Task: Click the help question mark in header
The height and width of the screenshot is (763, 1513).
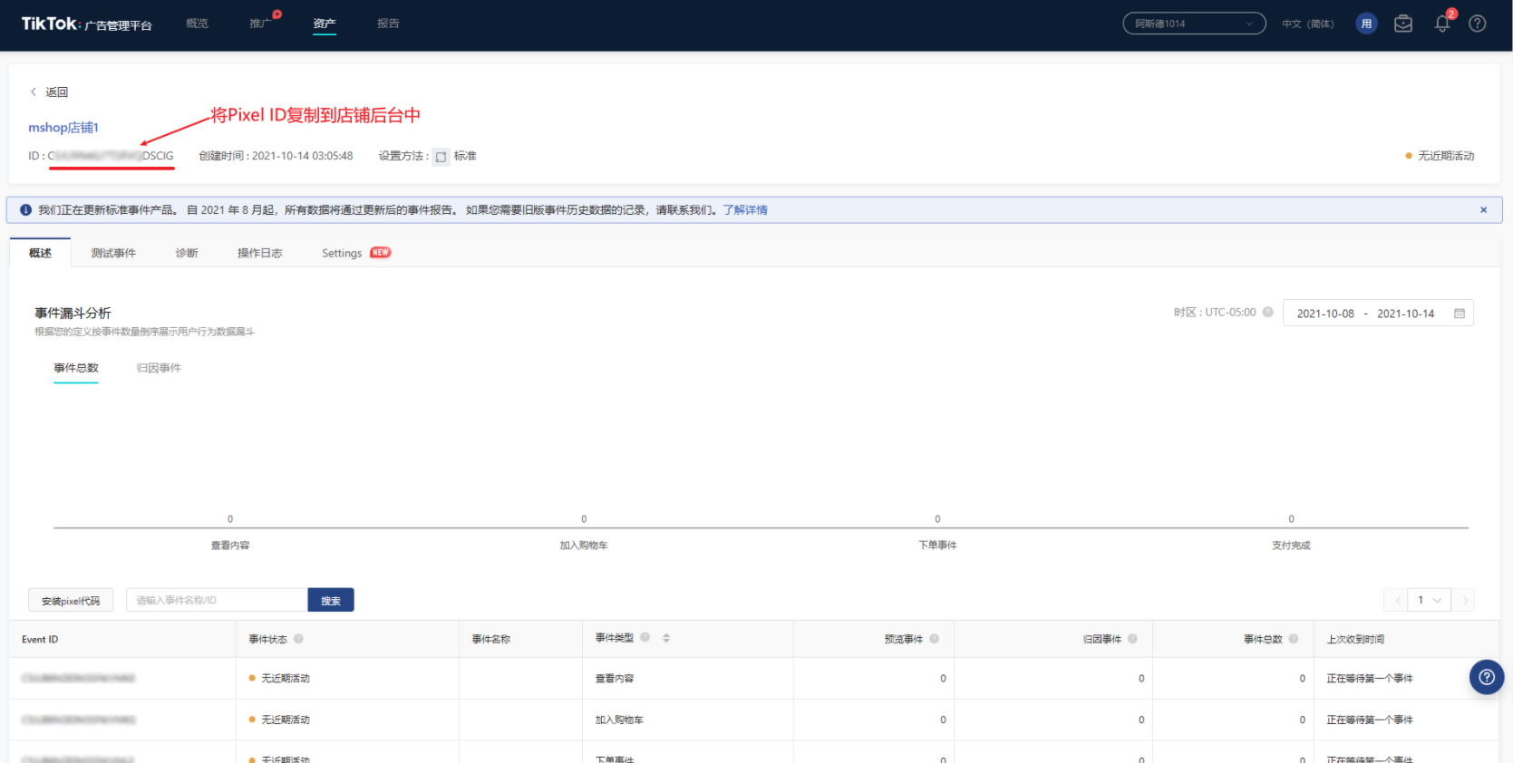Action: (1477, 24)
